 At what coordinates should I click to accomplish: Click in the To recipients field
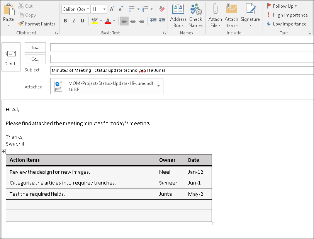point(182,47)
